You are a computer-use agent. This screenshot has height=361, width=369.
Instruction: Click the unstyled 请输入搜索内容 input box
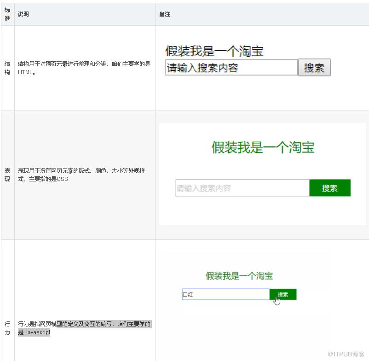(x=231, y=68)
